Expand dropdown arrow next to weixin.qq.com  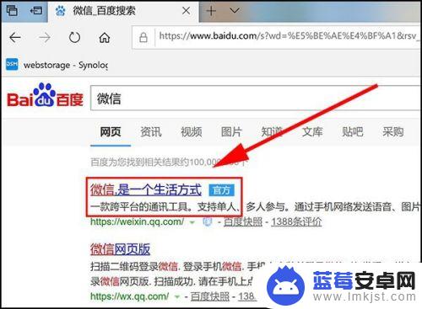[x=192, y=222]
